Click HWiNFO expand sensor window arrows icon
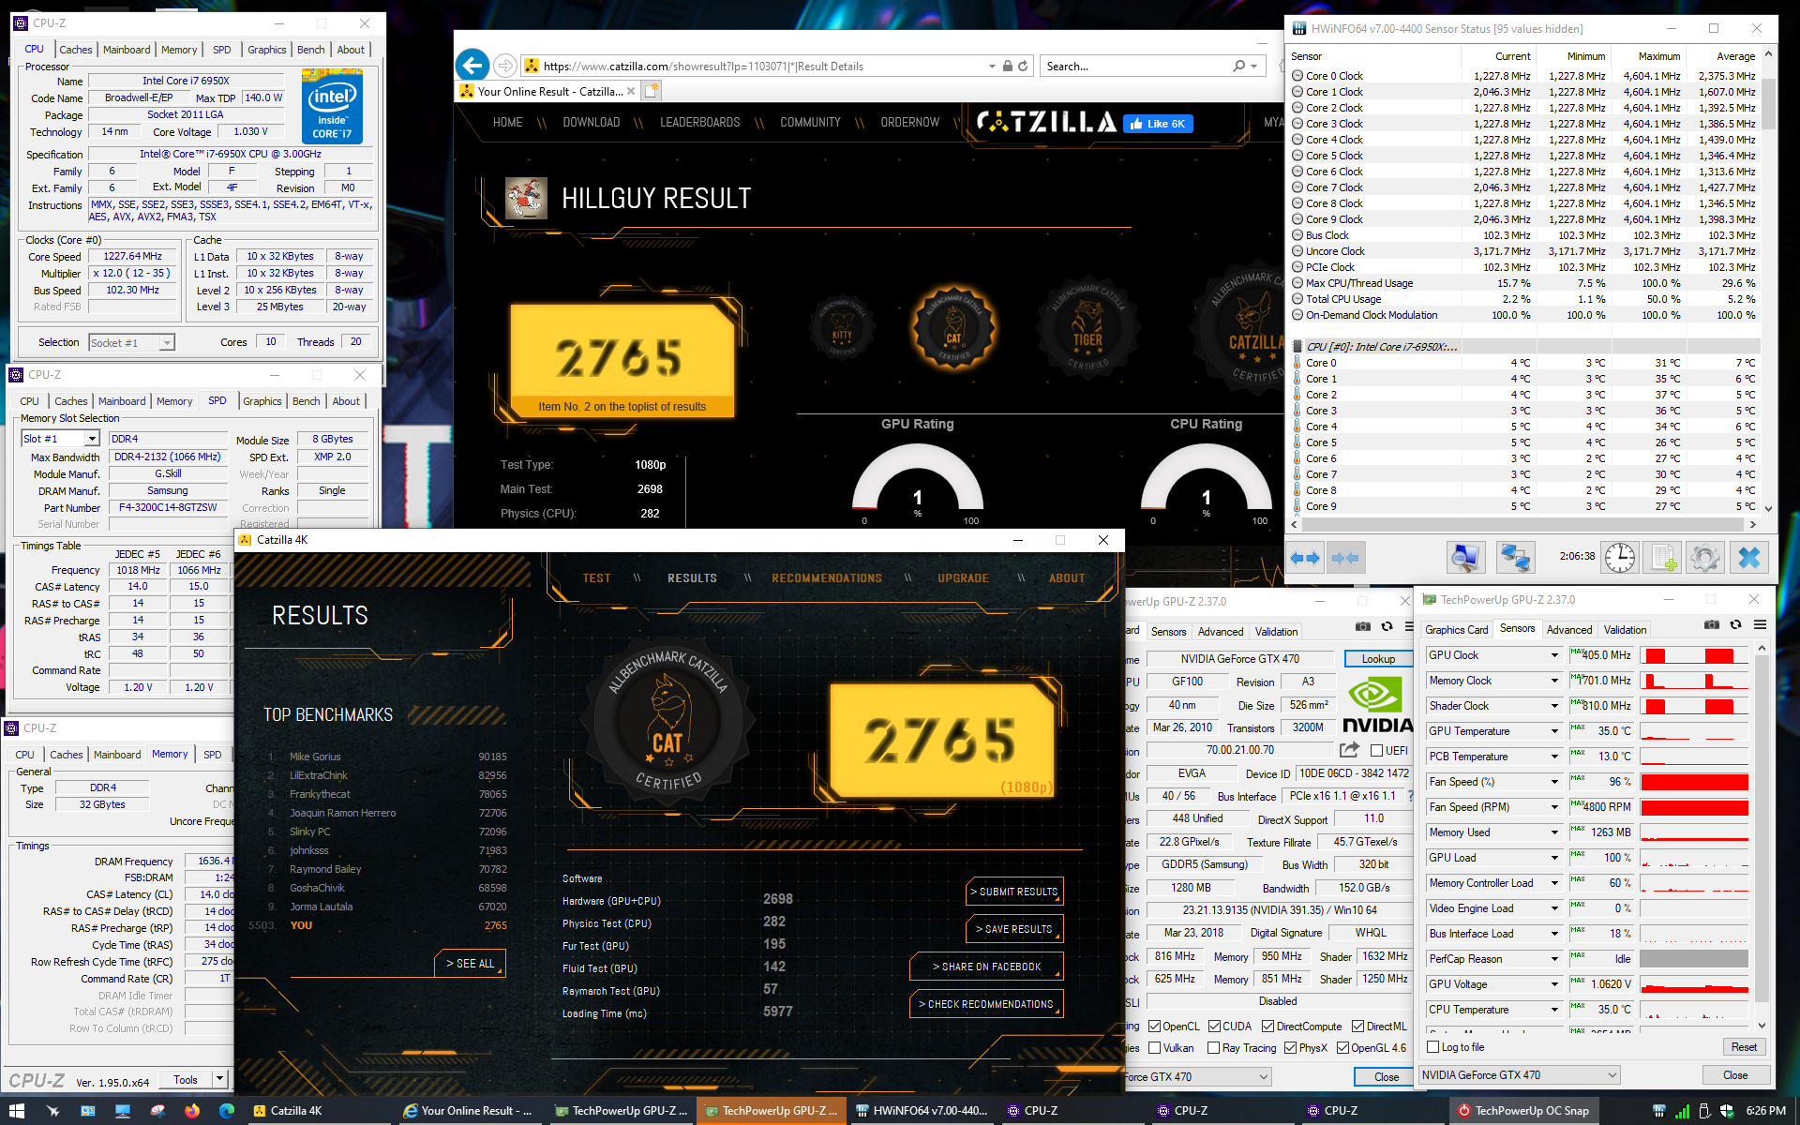The height and width of the screenshot is (1125, 1800). click(x=1305, y=558)
